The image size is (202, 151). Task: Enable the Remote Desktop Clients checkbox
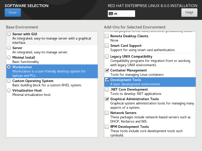point(107,36)
